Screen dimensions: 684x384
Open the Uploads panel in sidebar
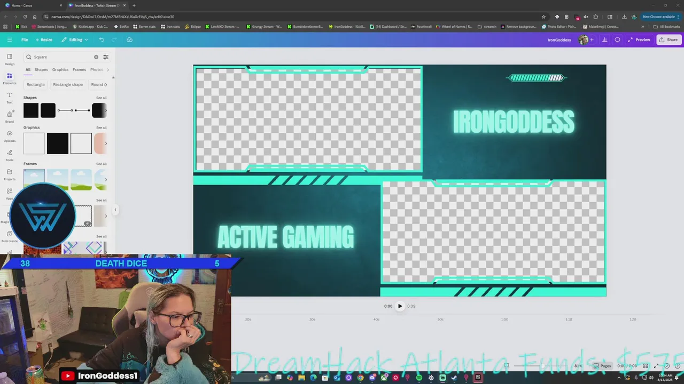tap(9, 136)
